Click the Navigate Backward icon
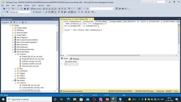 click(x=4, y=9)
